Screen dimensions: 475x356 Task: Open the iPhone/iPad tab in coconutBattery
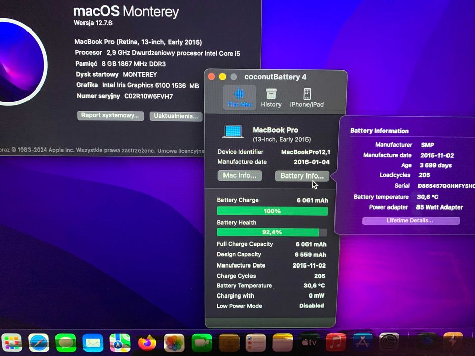click(x=306, y=98)
